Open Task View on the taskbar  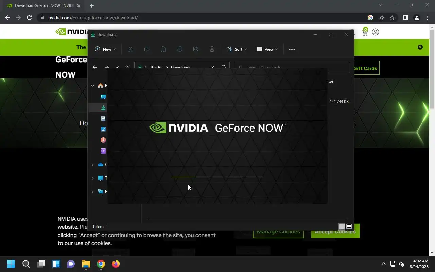tap(41, 264)
